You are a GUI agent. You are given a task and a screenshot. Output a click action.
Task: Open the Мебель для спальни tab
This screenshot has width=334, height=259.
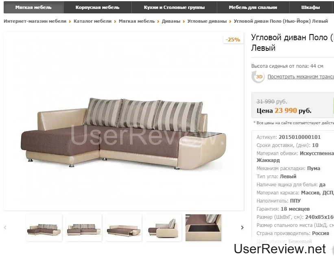(x=253, y=7)
